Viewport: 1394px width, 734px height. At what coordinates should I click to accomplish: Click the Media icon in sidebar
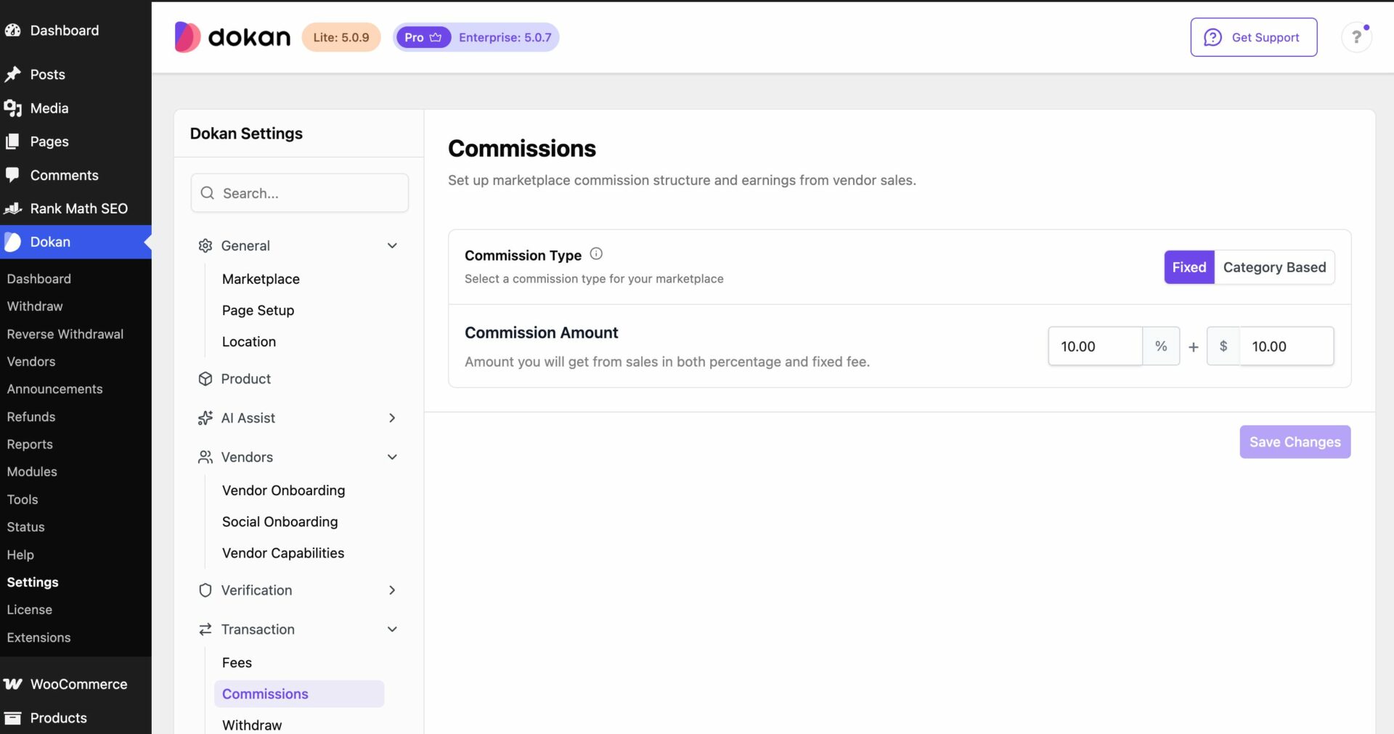coord(12,108)
